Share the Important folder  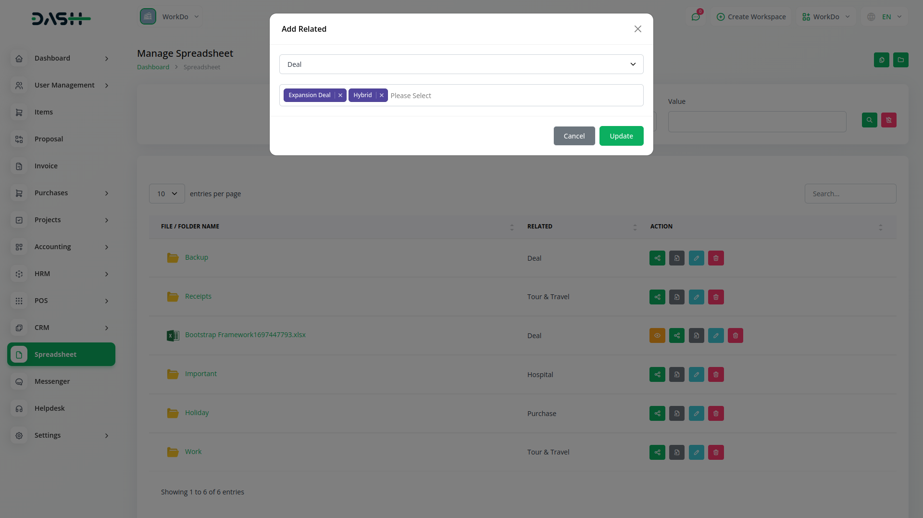click(657, 375)
